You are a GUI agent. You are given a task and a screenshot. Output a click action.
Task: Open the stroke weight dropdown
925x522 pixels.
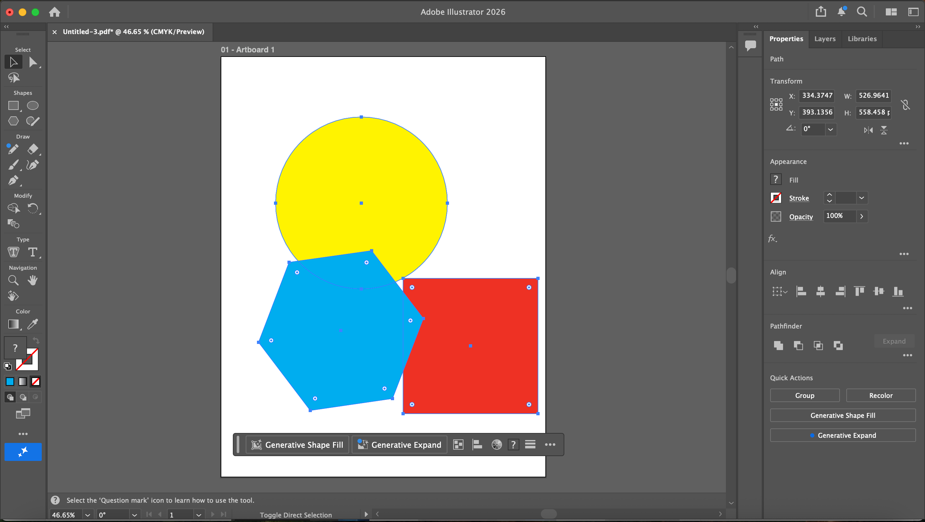tap(861, 198)
